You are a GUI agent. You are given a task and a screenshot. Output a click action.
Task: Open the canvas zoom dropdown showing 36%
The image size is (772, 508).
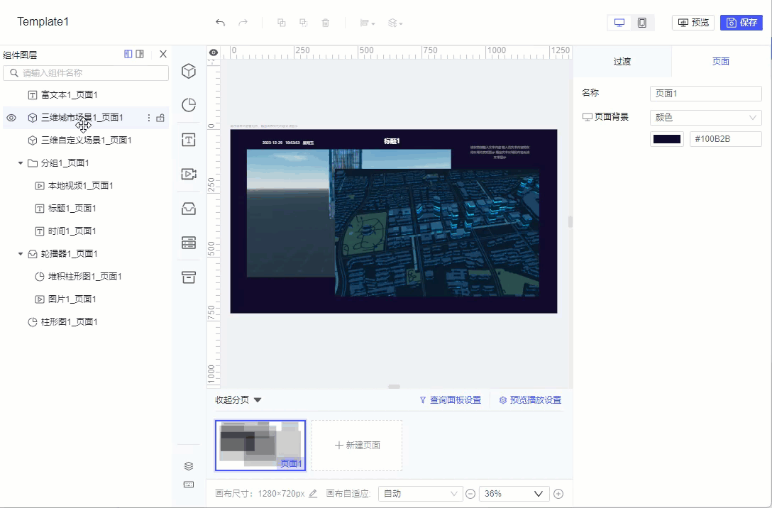point(513,493)
